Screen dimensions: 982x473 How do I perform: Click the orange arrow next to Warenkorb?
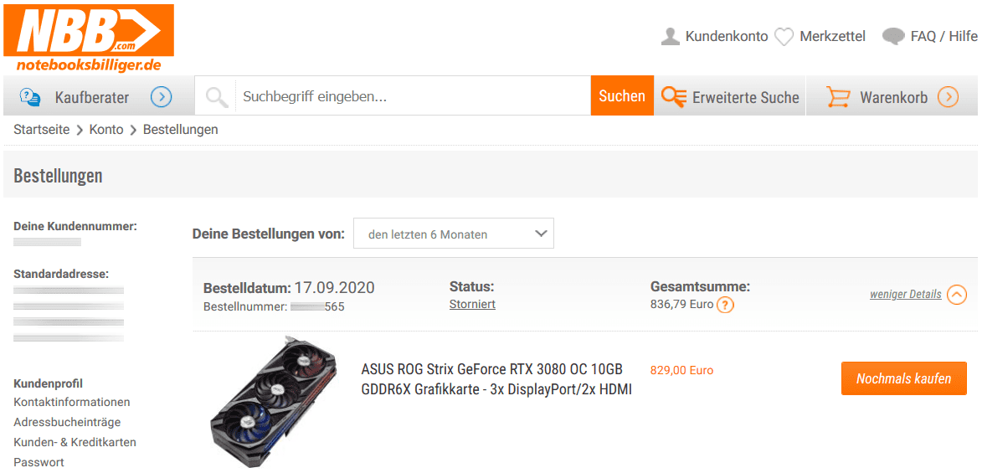click(949, 97)
